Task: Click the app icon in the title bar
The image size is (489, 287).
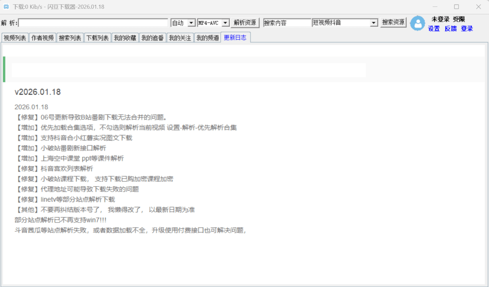Action: coord(6,7)
